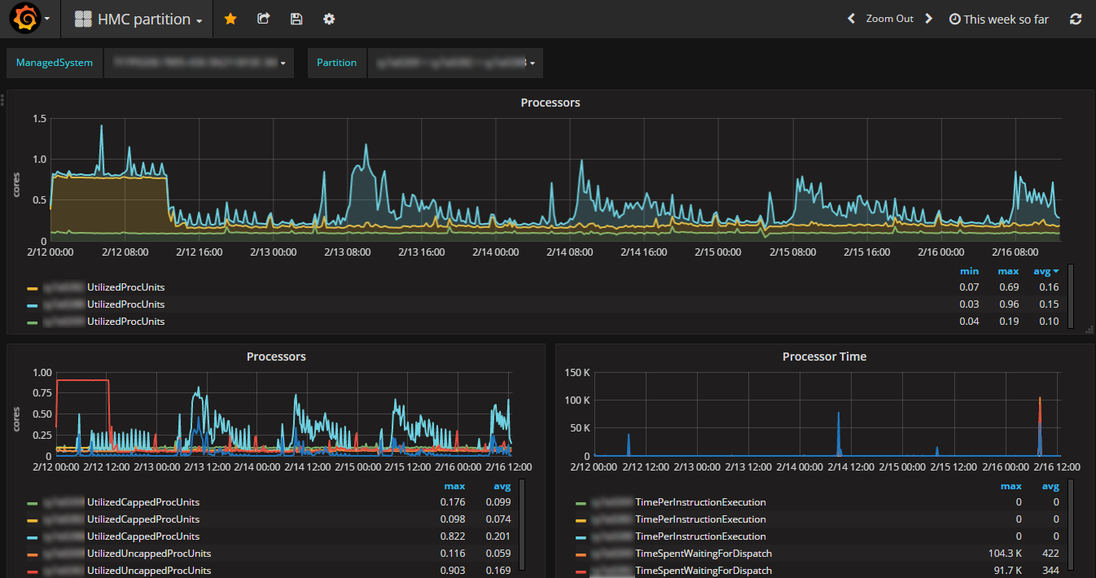Image resolution: width=1096 pixels, height=578 pixels.
Task: Open the 'This week so far' time picker
Action: tap(999, 19)
